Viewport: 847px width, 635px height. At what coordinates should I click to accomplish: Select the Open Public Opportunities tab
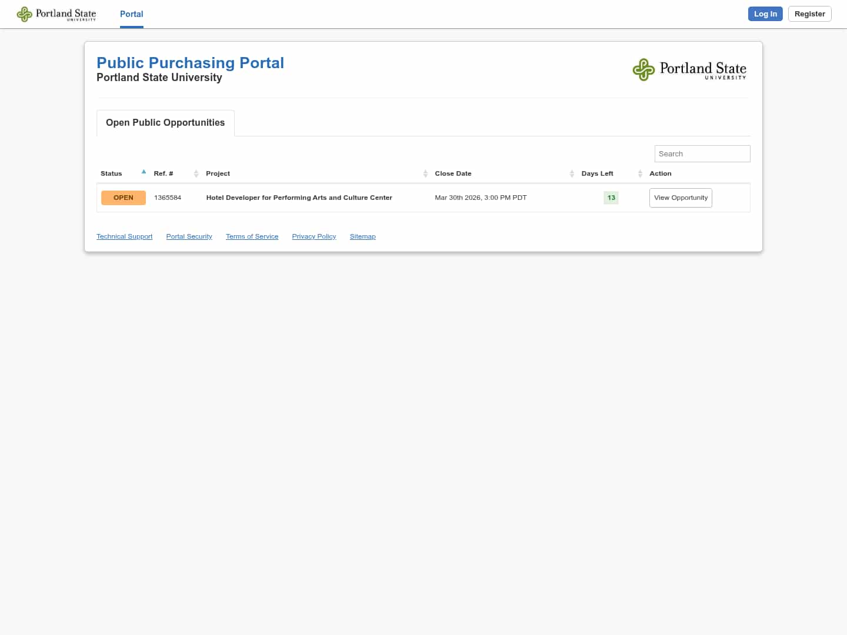click(165, 123)
